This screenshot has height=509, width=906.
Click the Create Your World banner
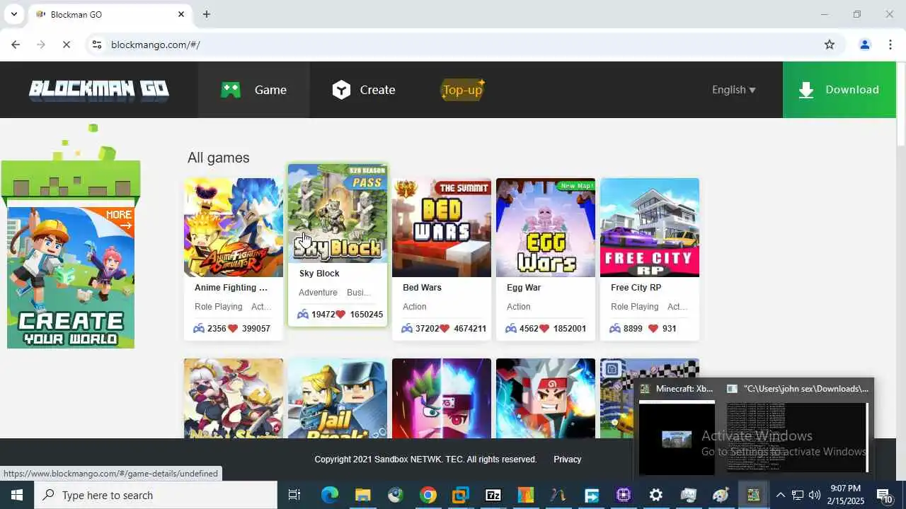(71, 277)
